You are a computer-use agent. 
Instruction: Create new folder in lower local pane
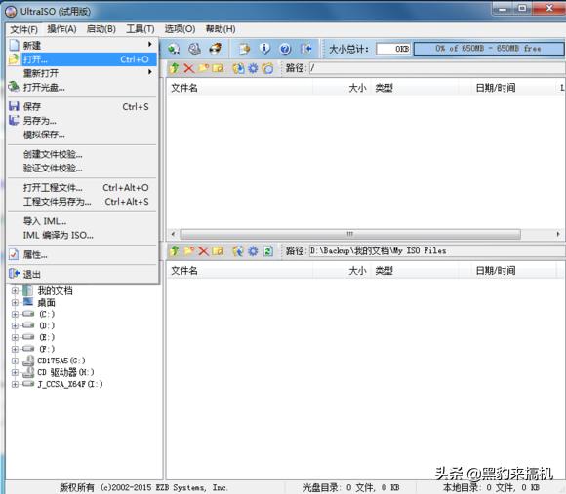pyautogui.click(x=188, y=250)
